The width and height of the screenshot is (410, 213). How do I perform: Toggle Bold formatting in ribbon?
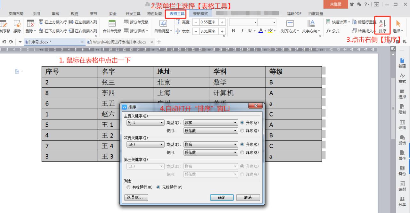(x=234, y=31)
